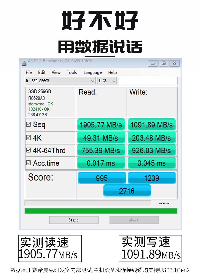
Task: Toggle the Acc.time checkbox
Action: (28, 163)
